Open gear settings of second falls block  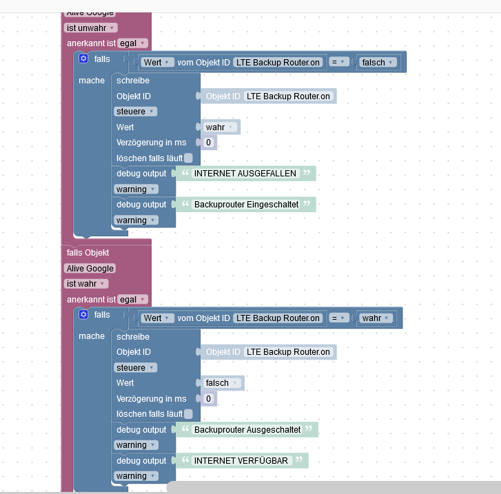point(83,314)
